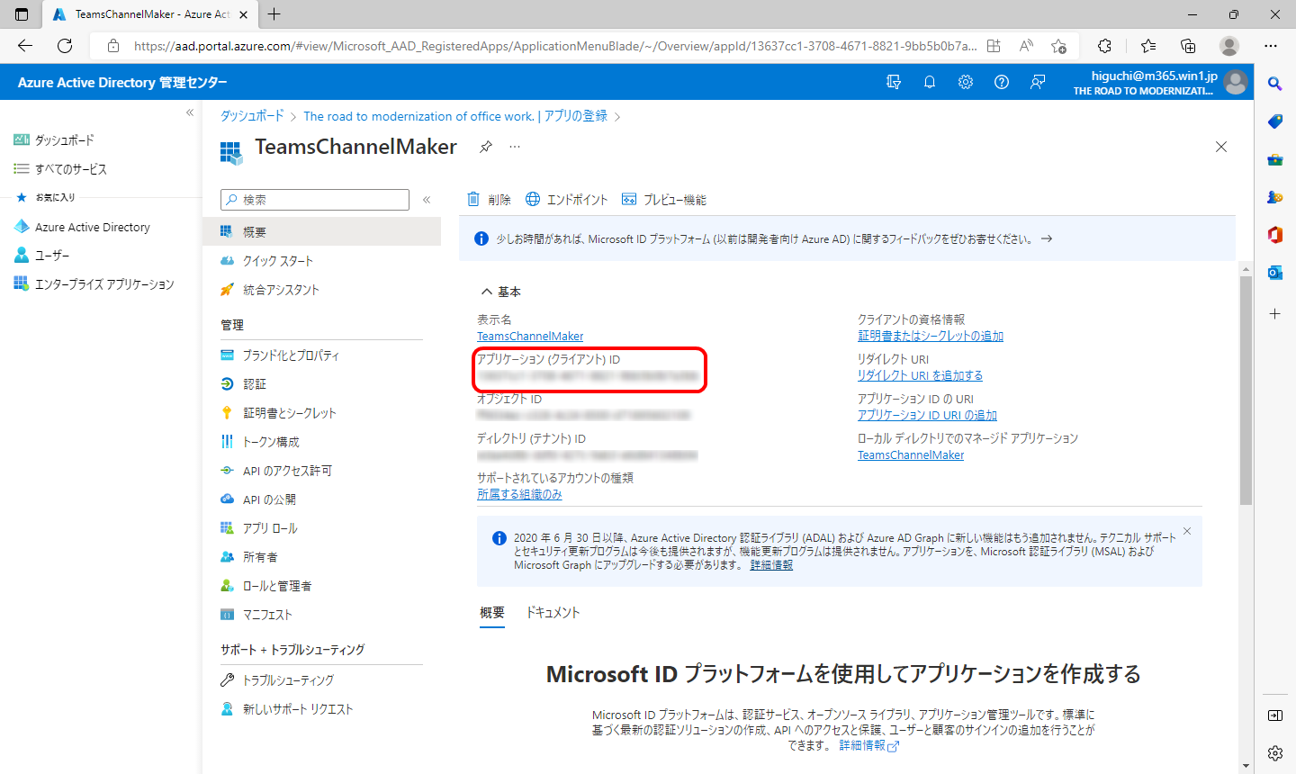Dismiss the ADAL deprecation notice
Image resolution: width=1296 pixels, height=774 pixels.
click(x=1187, y=532)
